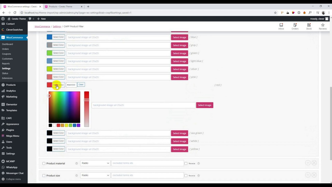Click the Settings breadcrumb link

57,26
